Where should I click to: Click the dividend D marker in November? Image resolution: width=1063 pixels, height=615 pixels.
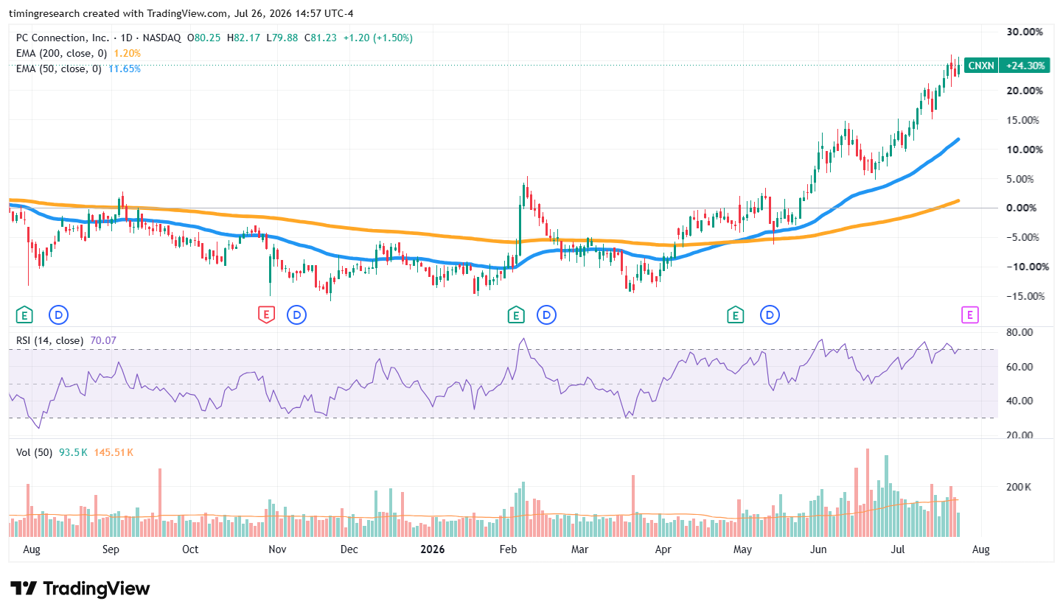(296, 315)
